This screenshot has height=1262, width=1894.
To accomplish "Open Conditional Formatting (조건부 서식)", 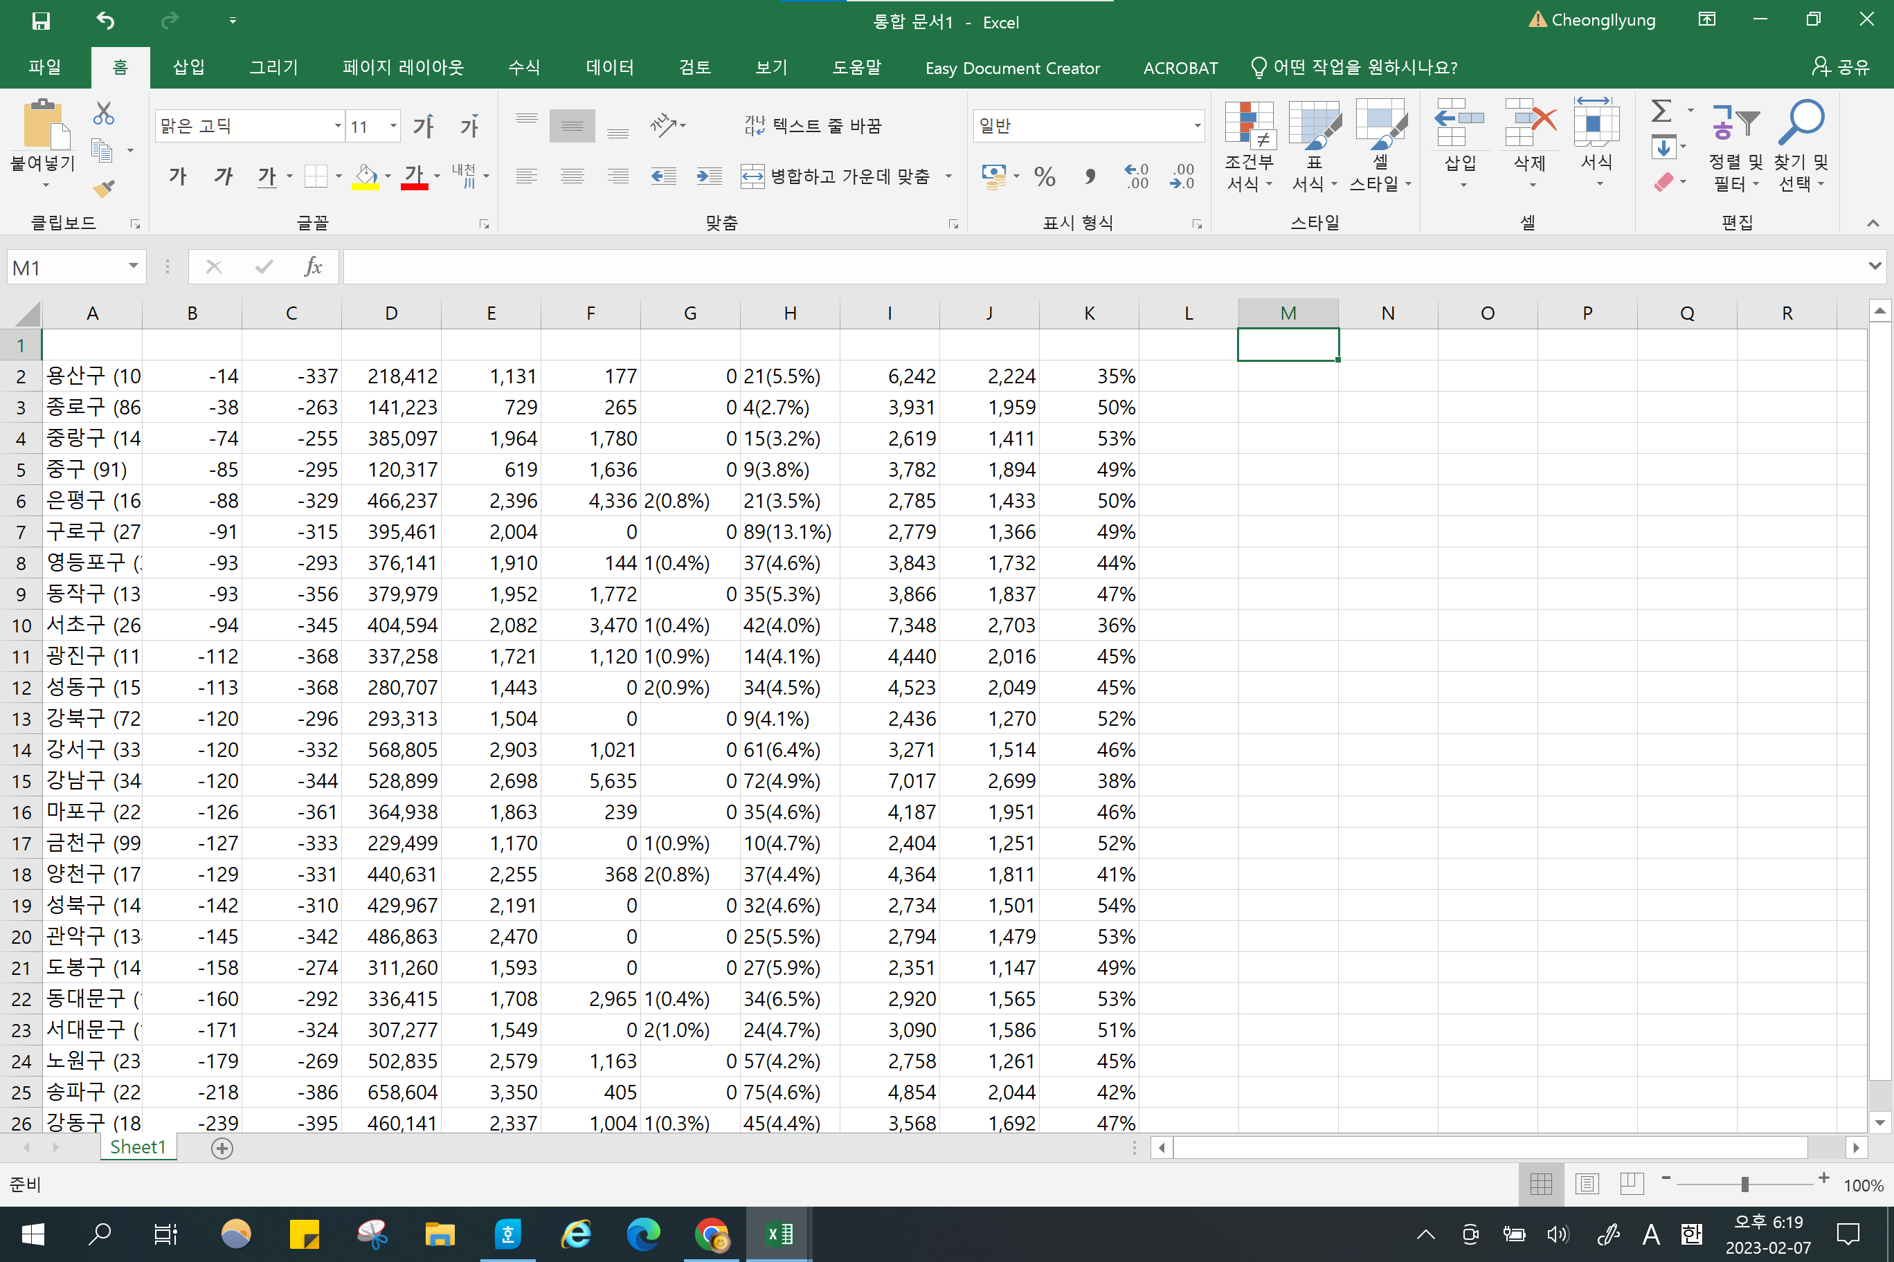I will coord(1248,145).
